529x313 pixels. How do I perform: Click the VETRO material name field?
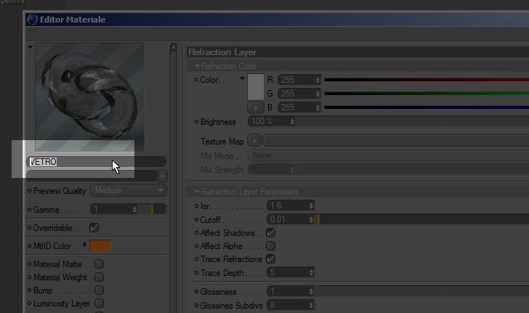[x=96, y=162]
